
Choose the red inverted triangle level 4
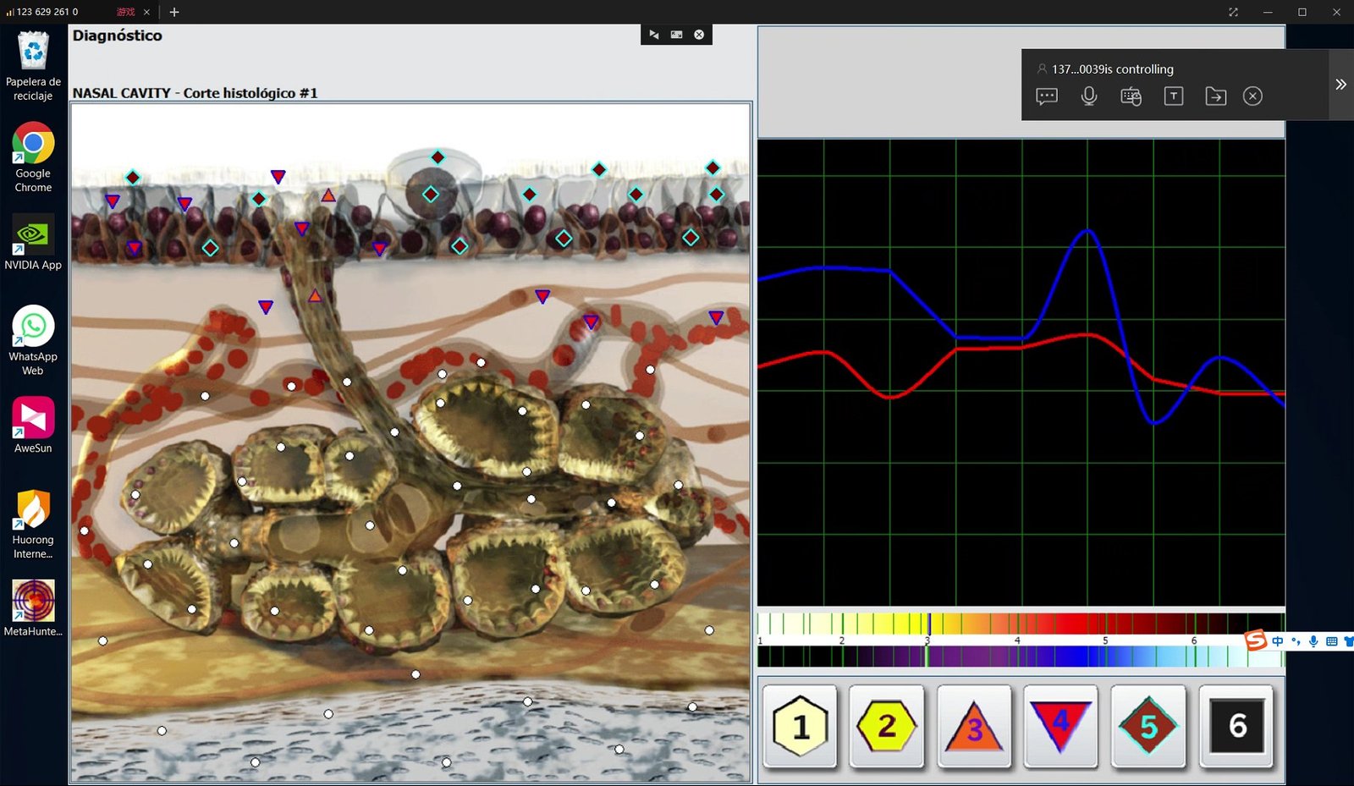(x=1060, y=726)
